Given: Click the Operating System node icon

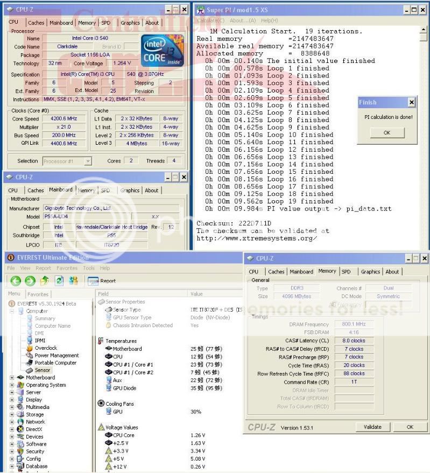Looking at the screenshot, I should coord(20,385).
